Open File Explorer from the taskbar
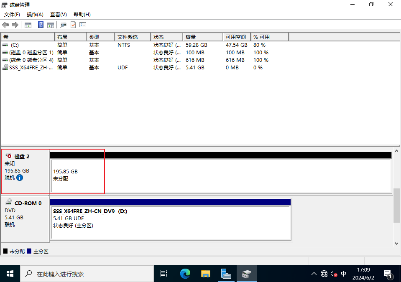 coord(205,274)
